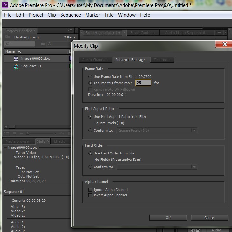232x232 pixels.
Task: Switch to the Effect Controls tab
Action: (142, 33)
